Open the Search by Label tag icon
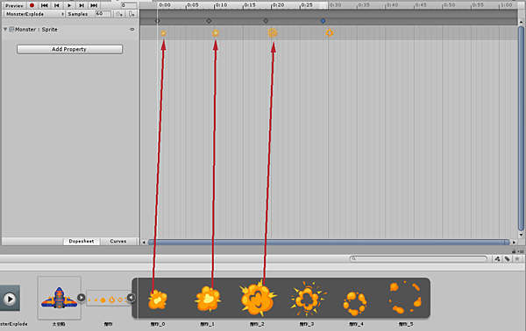The image size is (526, 331). (508, 258)
